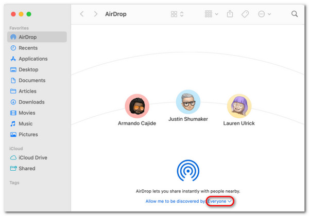Screen dimensions: 309x216
Task: Open Pictures in the sidebar
Action: tap(28, 134)
